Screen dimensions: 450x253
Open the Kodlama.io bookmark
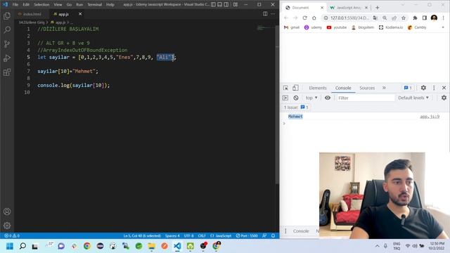tap(391, 27)
